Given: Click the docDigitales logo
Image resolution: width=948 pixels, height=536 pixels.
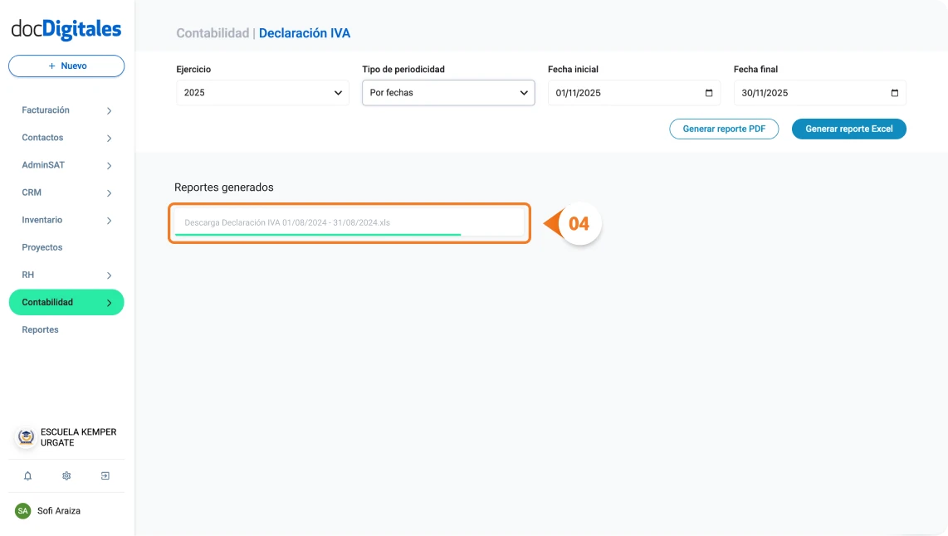Looking at the screenshot, I should click(66, 28).
